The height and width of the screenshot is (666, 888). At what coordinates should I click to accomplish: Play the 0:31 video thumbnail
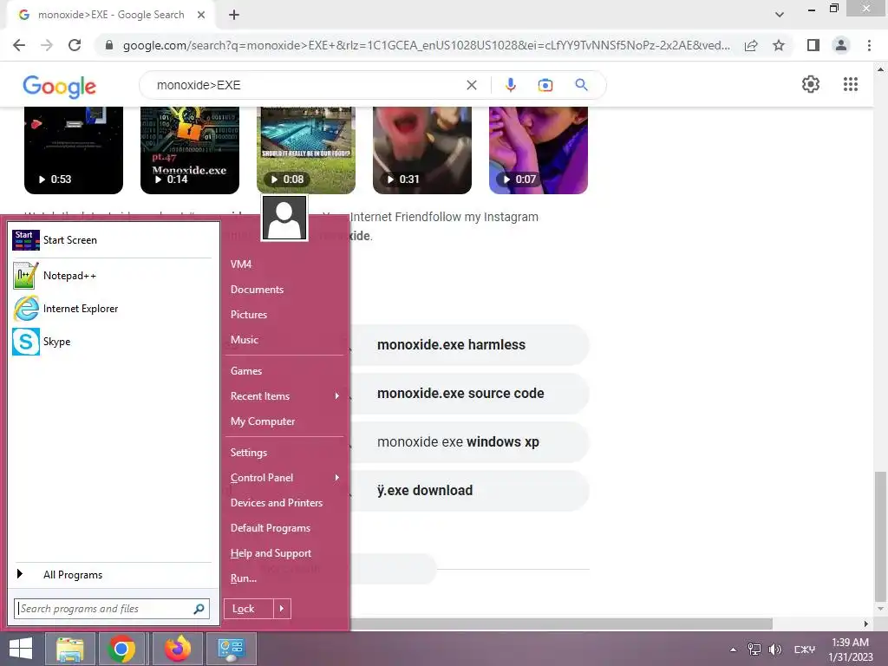coord(422,151)
